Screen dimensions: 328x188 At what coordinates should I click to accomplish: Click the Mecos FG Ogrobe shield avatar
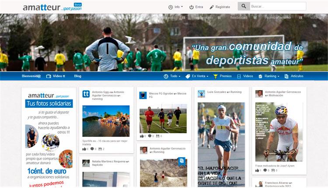pos(143,96)
